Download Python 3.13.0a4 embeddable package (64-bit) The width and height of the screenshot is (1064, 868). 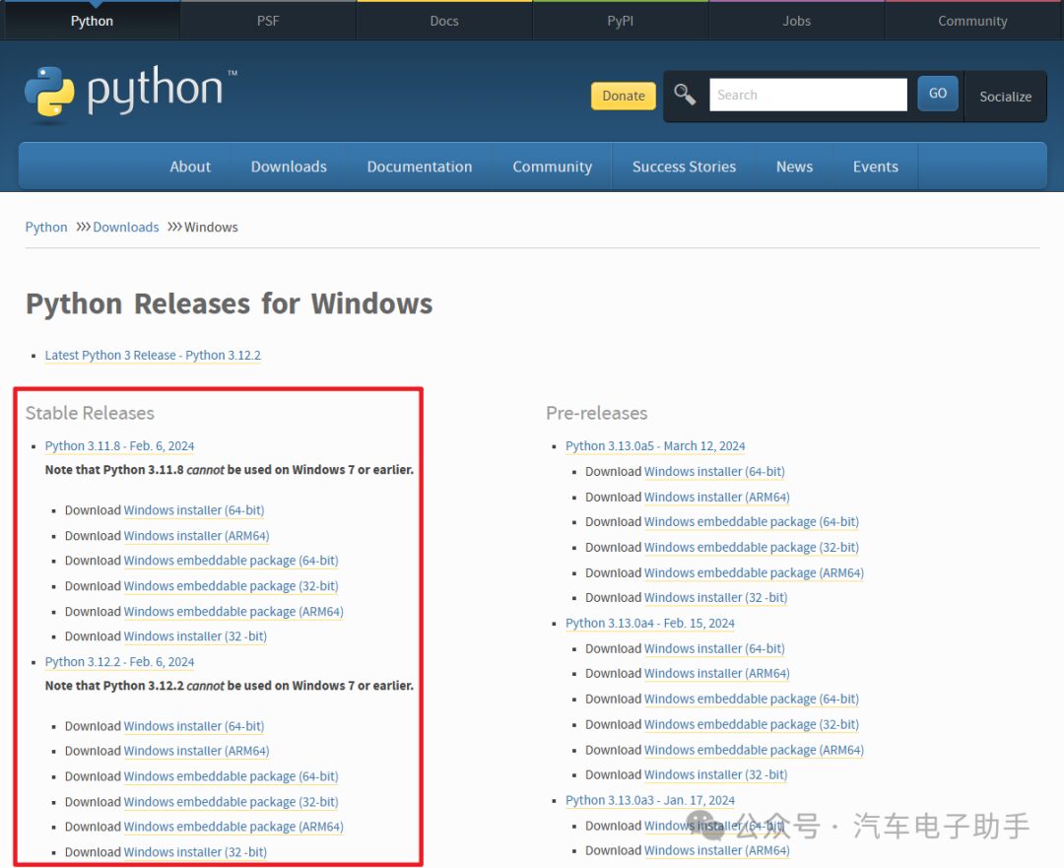751,699
